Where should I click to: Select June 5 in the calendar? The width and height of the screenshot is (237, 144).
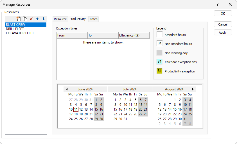click(x=81, y=105)
